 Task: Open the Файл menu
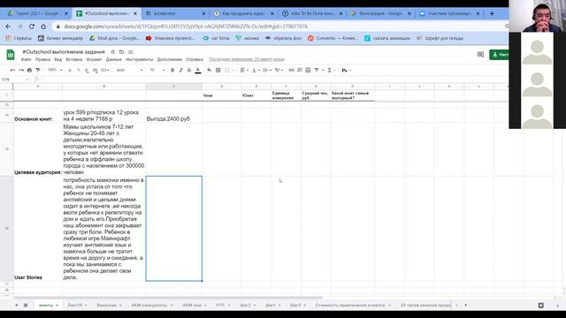pos(26,59)
